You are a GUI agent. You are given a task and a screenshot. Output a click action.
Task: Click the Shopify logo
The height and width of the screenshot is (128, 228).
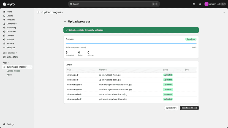coord(9,4)
